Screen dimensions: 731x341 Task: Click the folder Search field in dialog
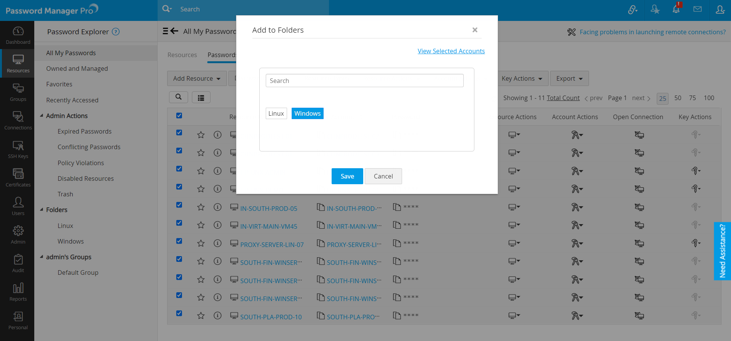tap(364, 81)
